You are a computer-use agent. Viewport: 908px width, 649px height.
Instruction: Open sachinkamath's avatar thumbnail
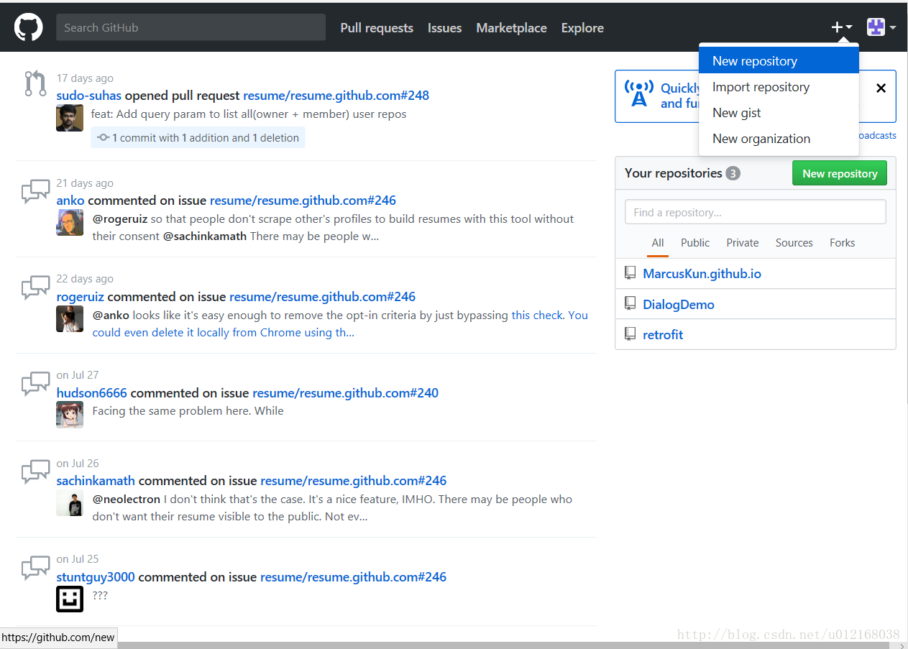pos(70,503)
